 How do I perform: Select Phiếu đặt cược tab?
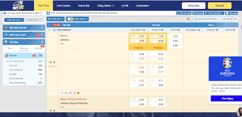click(14, 20)
